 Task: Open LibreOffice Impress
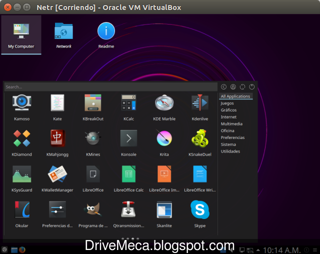pyautogui.click(x=164, y=178)
